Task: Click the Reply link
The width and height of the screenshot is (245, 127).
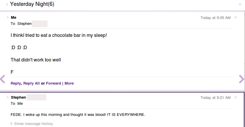Action: 16,83
